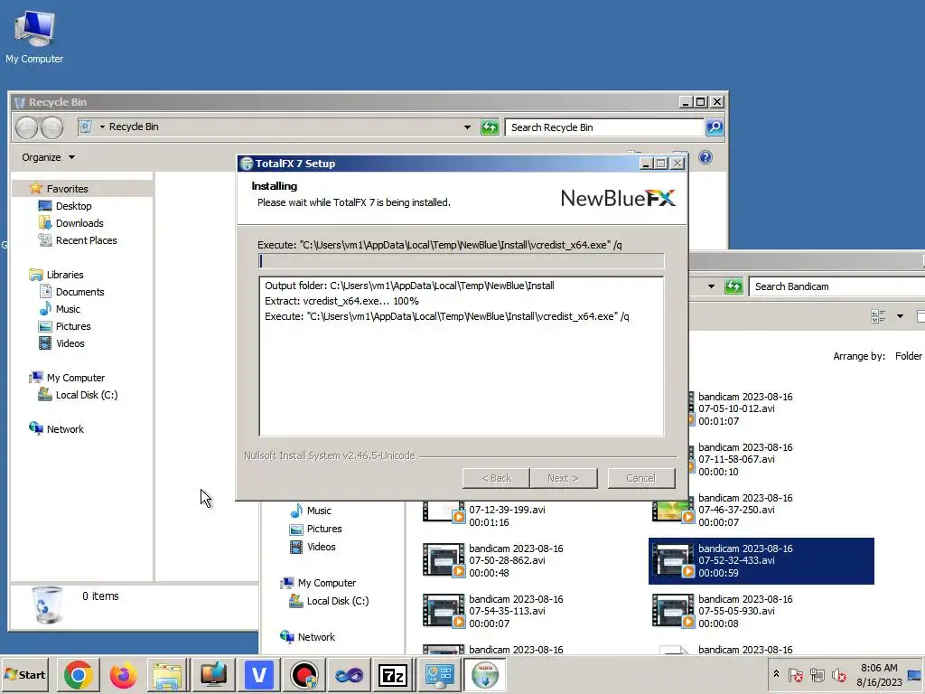Click the Recycle Bin address bar icon
The width and height of the screenshot is (925, 694).
86,127
